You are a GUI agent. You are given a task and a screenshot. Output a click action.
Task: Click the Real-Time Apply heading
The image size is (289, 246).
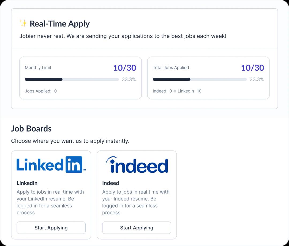tap(59, 24)
